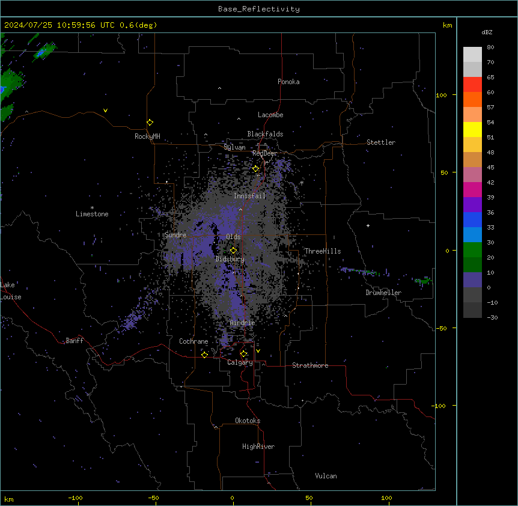The image size is (518, 506).
Task: Click the ThreeHills town label
Action: pos(323,251)
